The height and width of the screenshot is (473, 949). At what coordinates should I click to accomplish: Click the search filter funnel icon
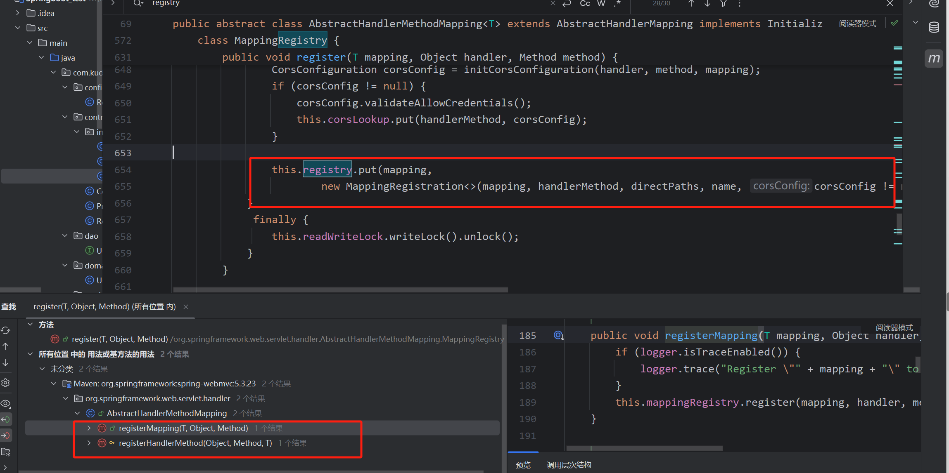[x=724, y=4]
